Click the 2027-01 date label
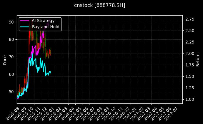Viewport: 203px width, 124px height. pyautogui.click(x=131, y=113)
